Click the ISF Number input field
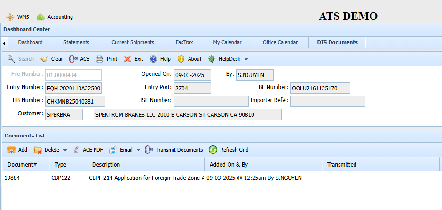Viewport: 442px width, 210px height. [x=211, y=101]
